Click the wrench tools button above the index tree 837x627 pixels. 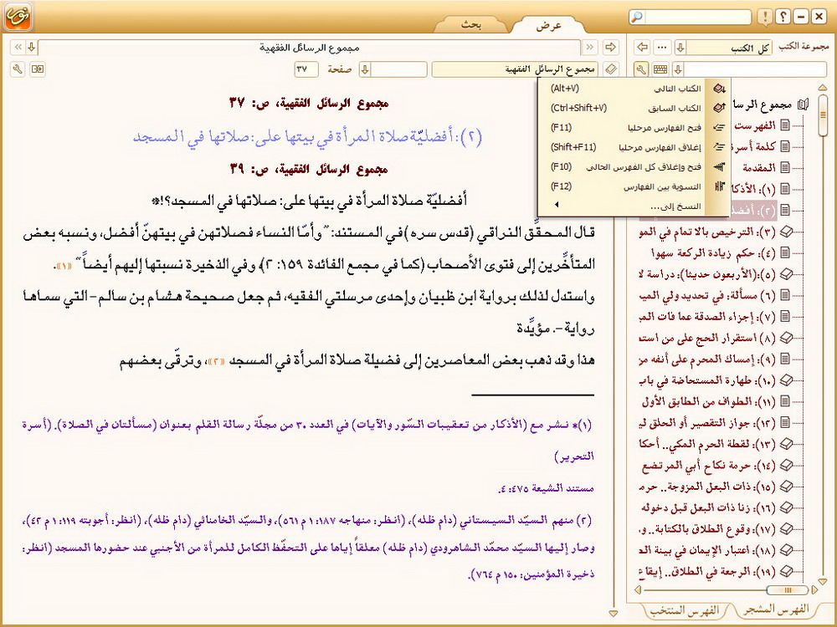point(642,69)
